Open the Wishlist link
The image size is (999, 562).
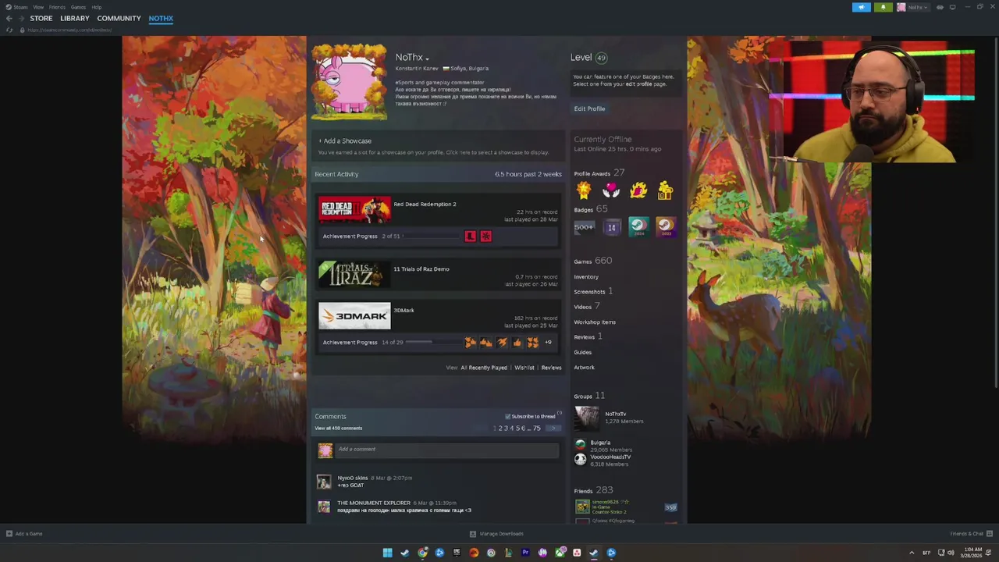[524, 368]
